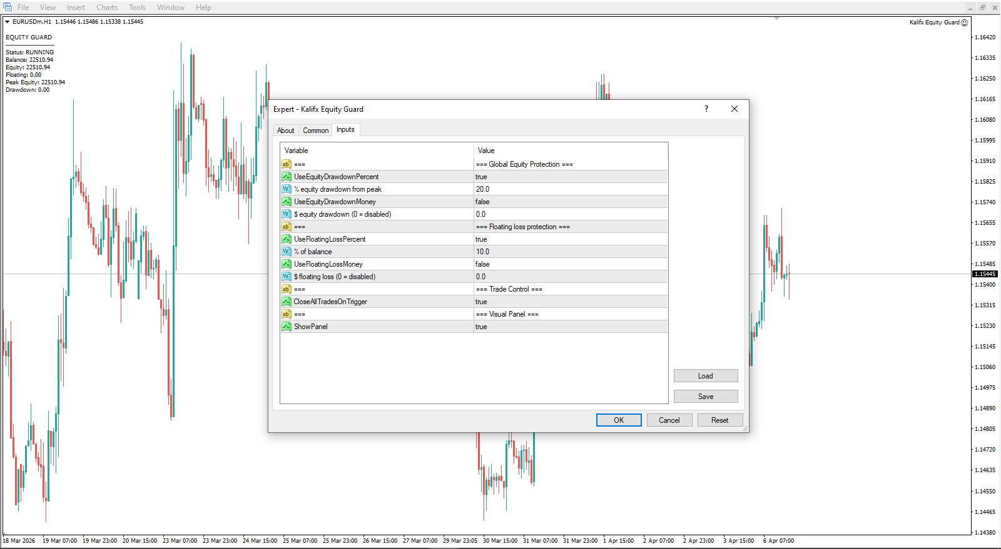The image size is (1001, 549).
Task: Click the UseEquityDrawdownPercent boolean icon
Action: pos(286,177)
